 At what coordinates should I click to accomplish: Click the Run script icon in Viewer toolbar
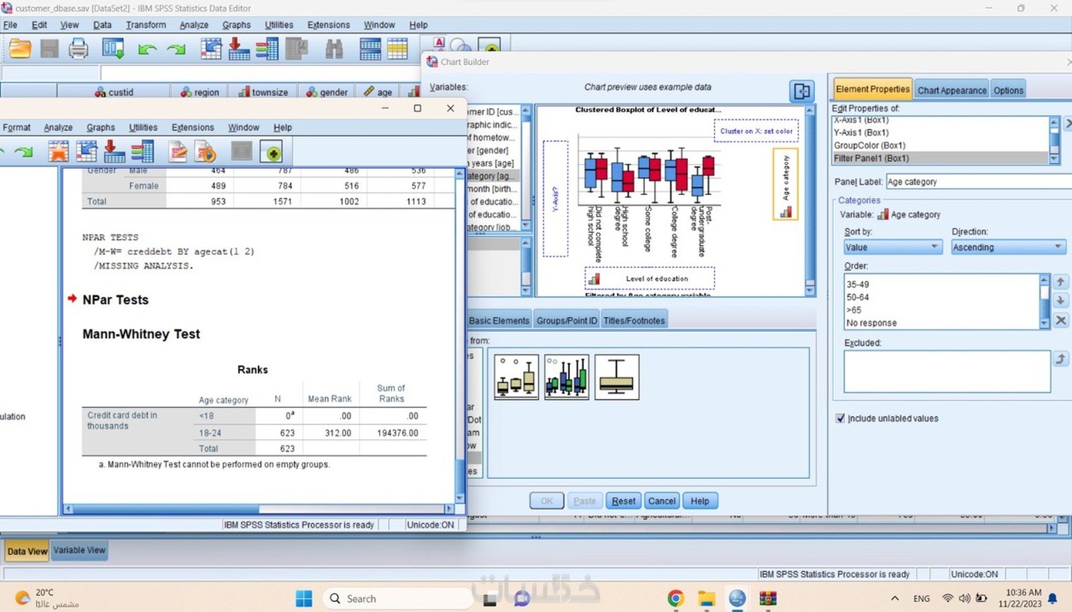[x=206, y=151]
